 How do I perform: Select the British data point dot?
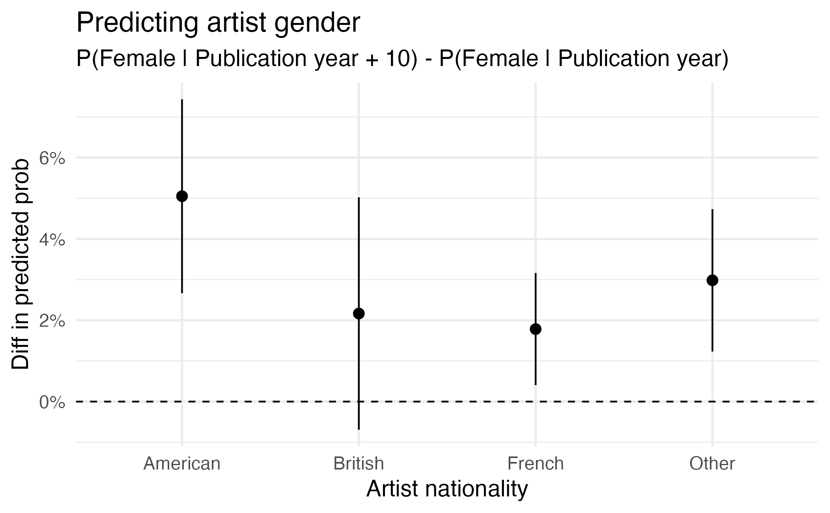tap(358, 314)
